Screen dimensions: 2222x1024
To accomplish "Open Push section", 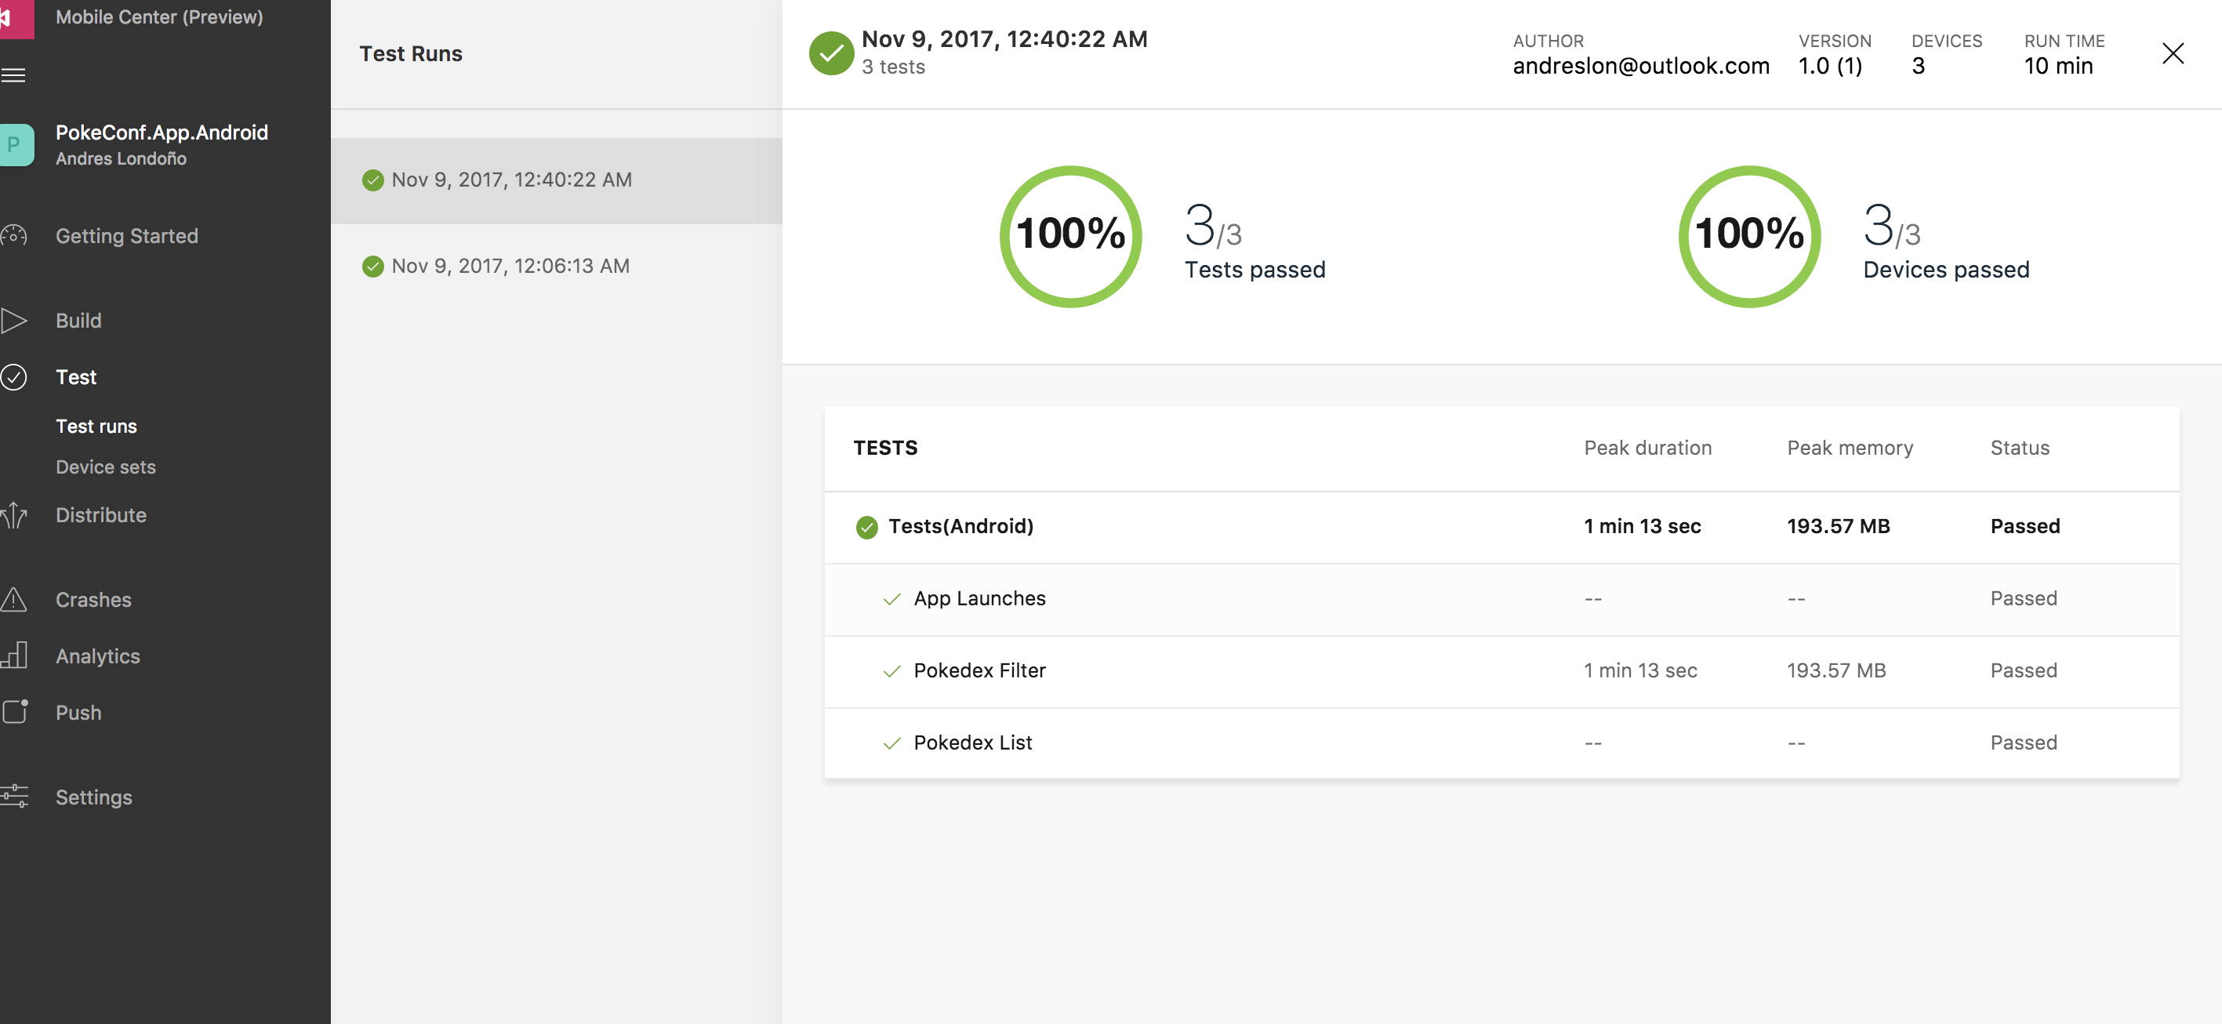I will (x=78, y=713).
